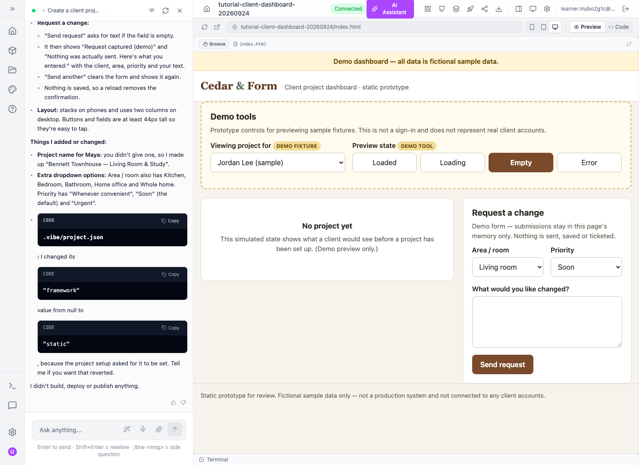This screenshot has height=465, width=639.
Task: Click the download icon in the top toolbar
Action: click(499, 9)
